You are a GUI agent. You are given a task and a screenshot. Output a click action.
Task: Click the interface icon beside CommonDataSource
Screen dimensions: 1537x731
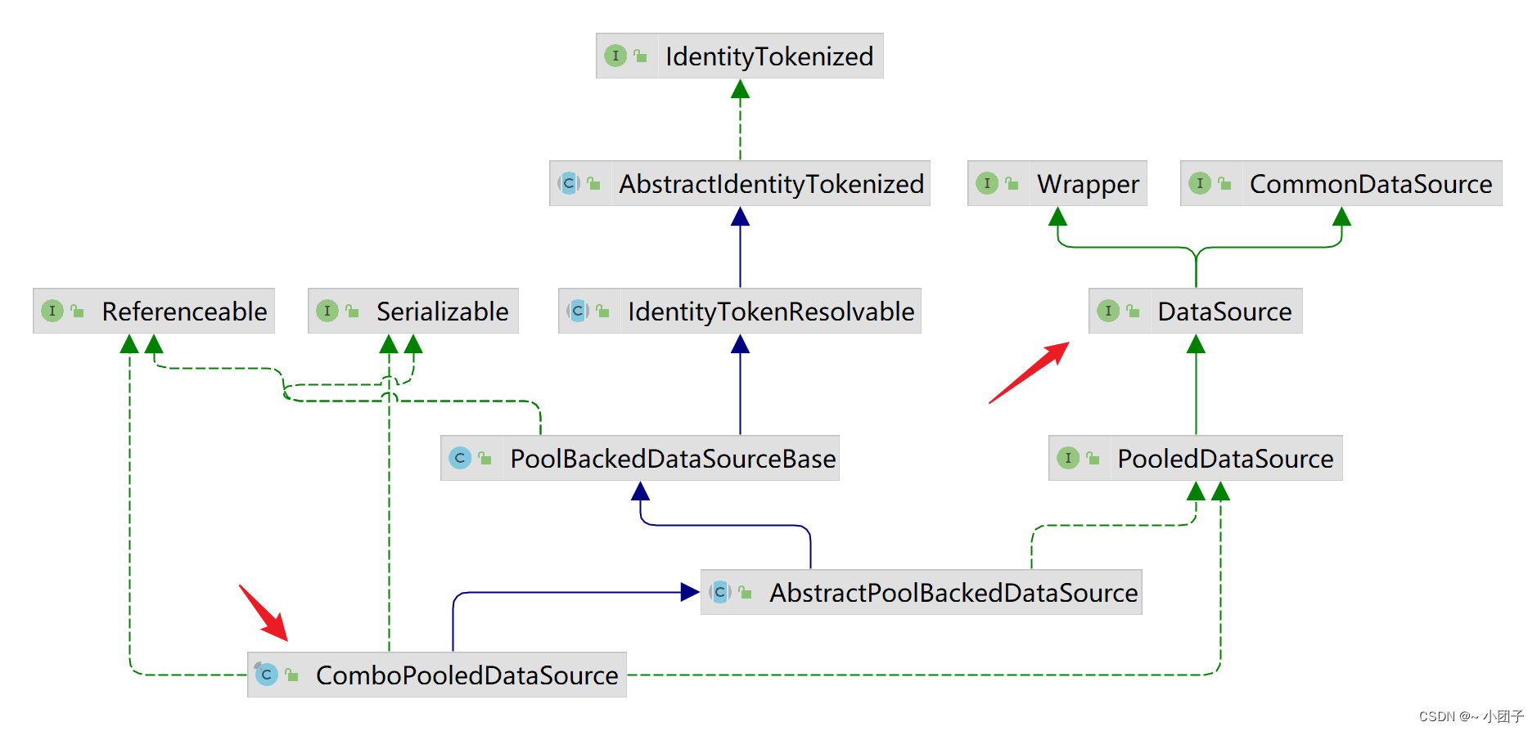point(1200,183)
